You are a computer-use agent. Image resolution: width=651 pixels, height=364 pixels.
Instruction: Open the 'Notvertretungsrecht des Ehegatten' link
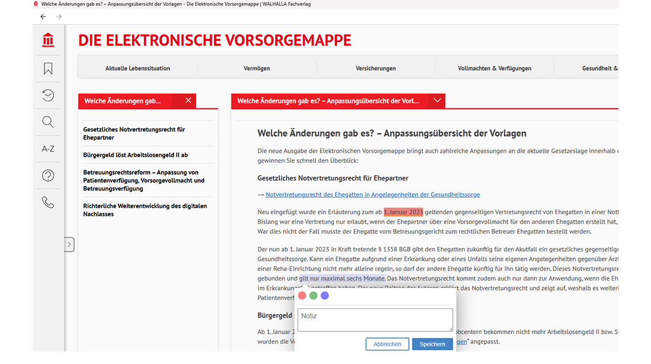tap(373, 194)
